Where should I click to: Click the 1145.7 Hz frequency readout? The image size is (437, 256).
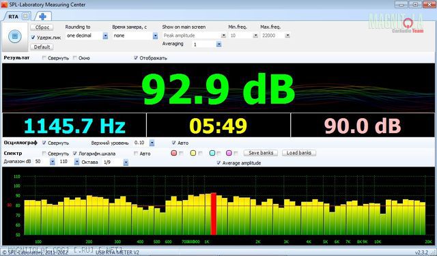[74, 126]
